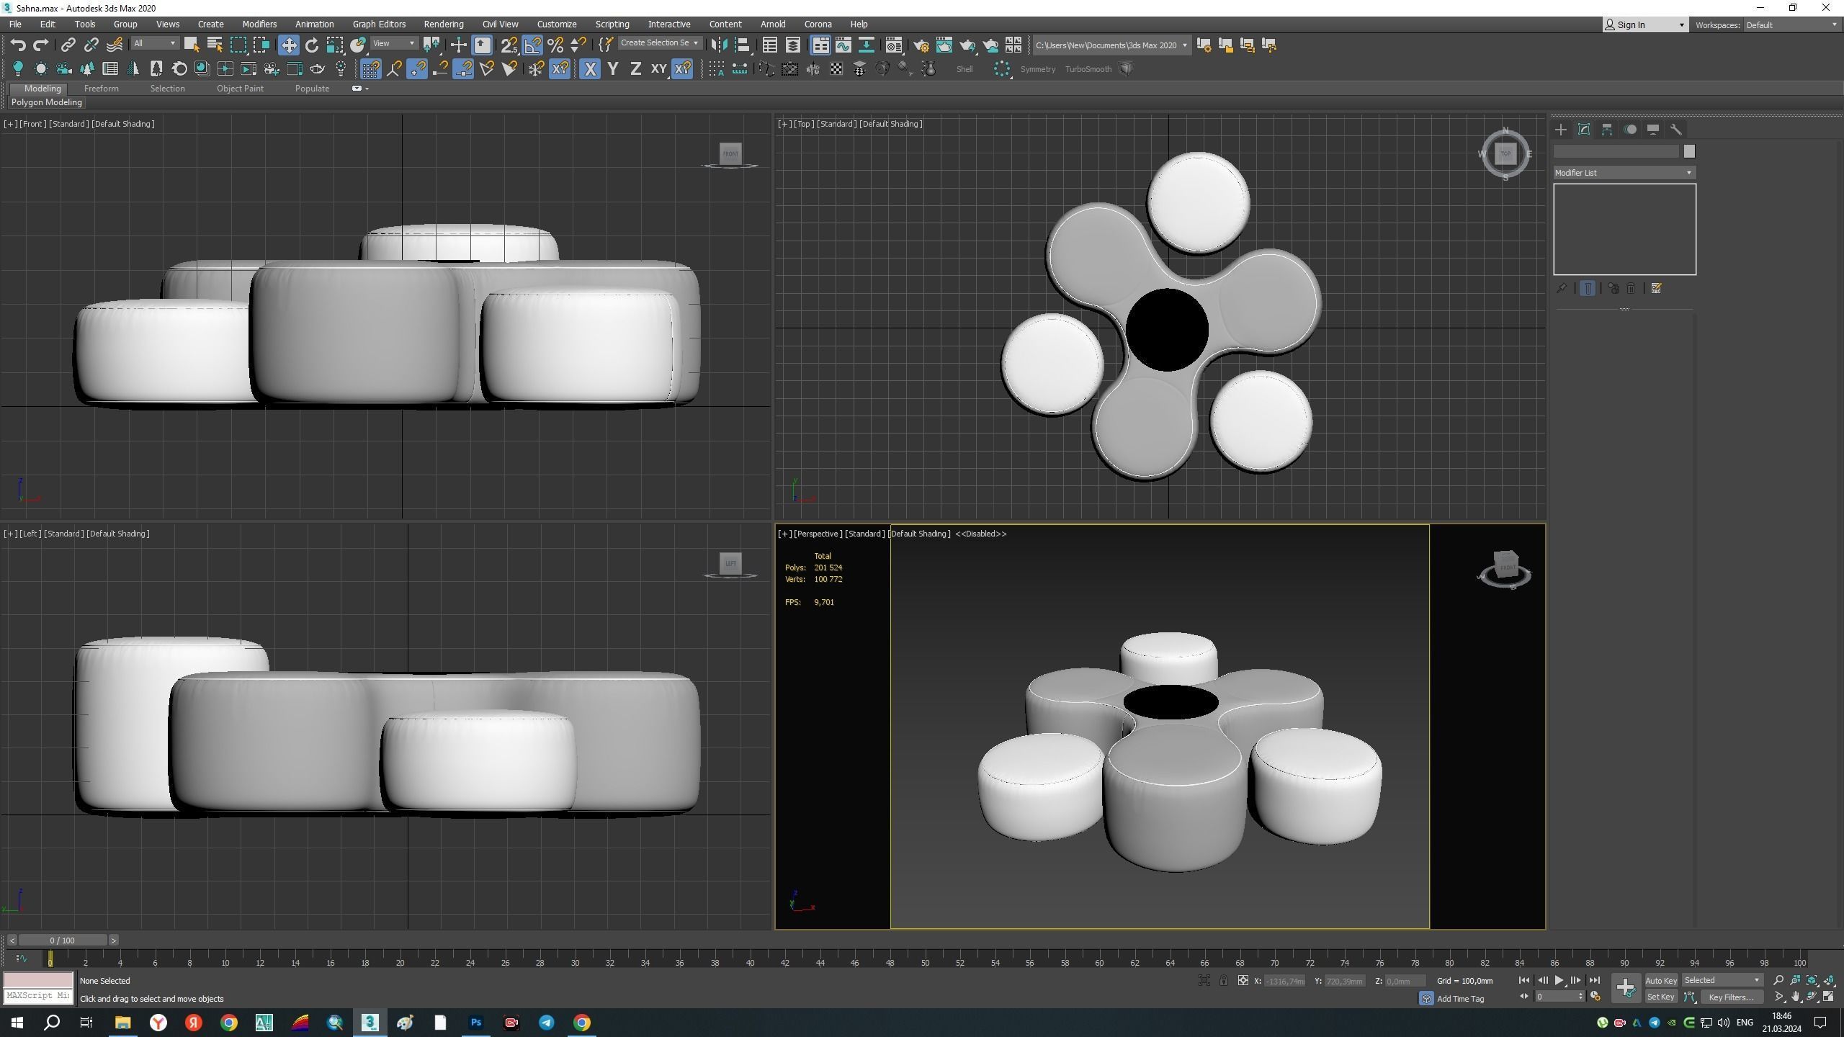Click Configure Modifier Sets icon

click(x=1656, y=289)
